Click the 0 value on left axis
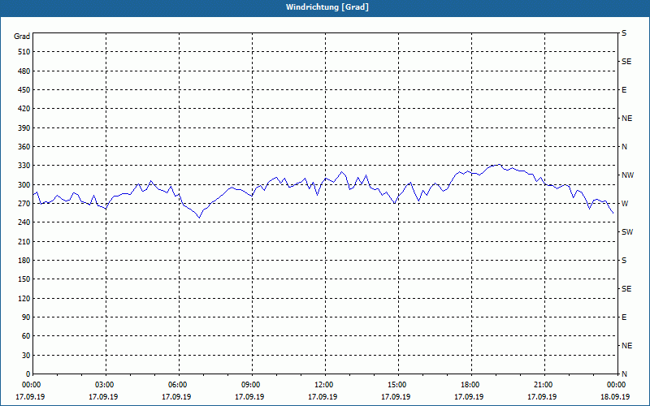The image size is (650, 406). [28, 374]
